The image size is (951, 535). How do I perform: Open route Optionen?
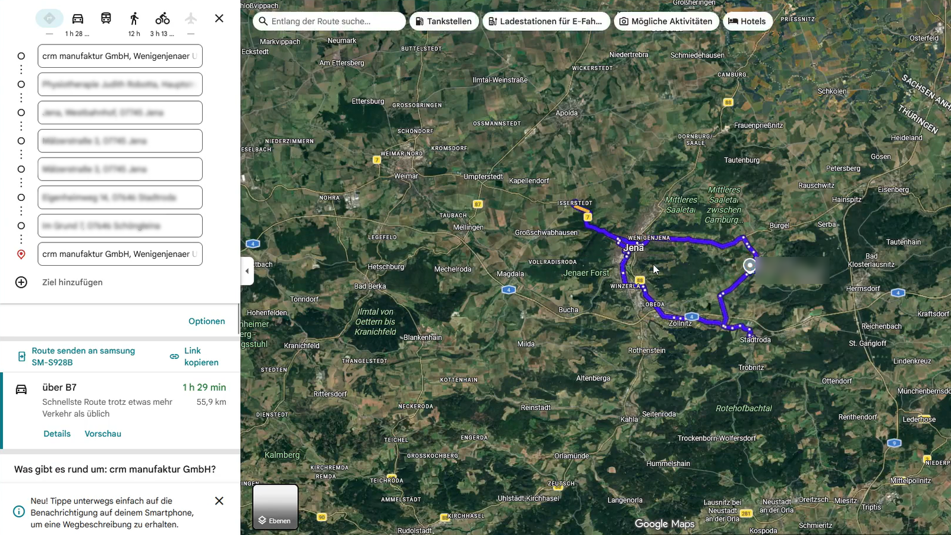pyautogui.click(x=207, y=321)
